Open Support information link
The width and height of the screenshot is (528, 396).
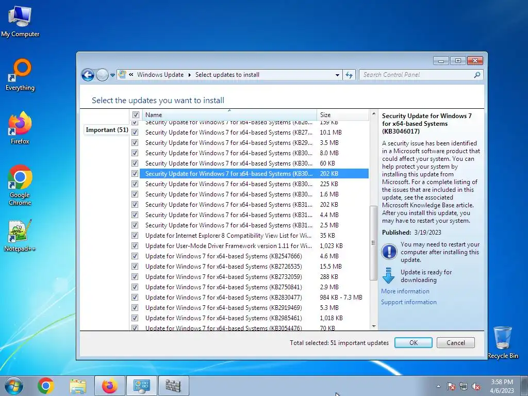click(409, 302)
